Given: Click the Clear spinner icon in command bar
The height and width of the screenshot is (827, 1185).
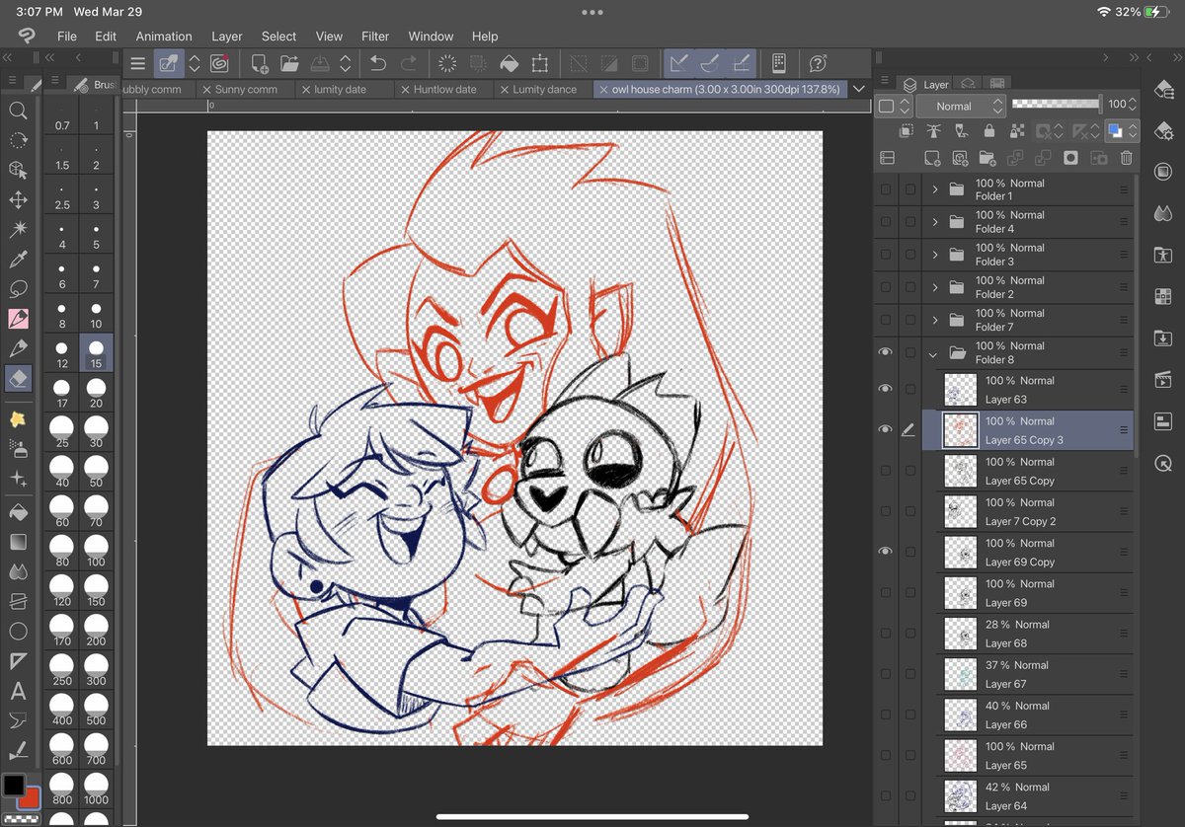Looking at the screenshot, I should point(447,63).
